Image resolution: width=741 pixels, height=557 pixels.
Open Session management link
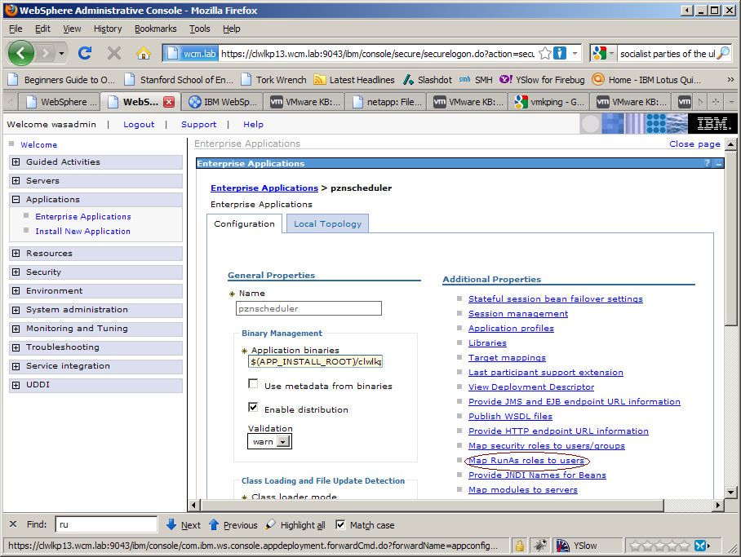pyautogui.click(x=518, y=314)
